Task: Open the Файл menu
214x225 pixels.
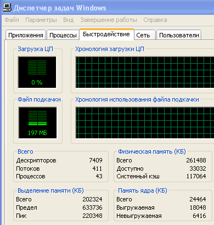Action: 12,20
